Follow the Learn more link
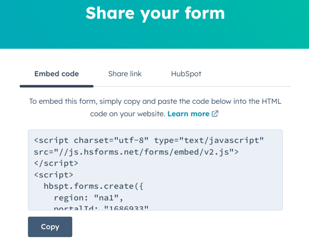 (188, 114)
